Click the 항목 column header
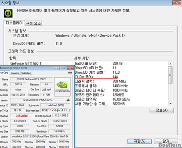 click(x=13, y=58)
